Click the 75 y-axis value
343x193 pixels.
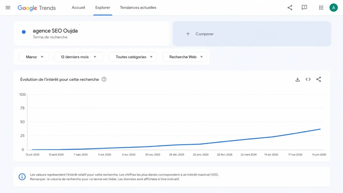click(22, 108)
